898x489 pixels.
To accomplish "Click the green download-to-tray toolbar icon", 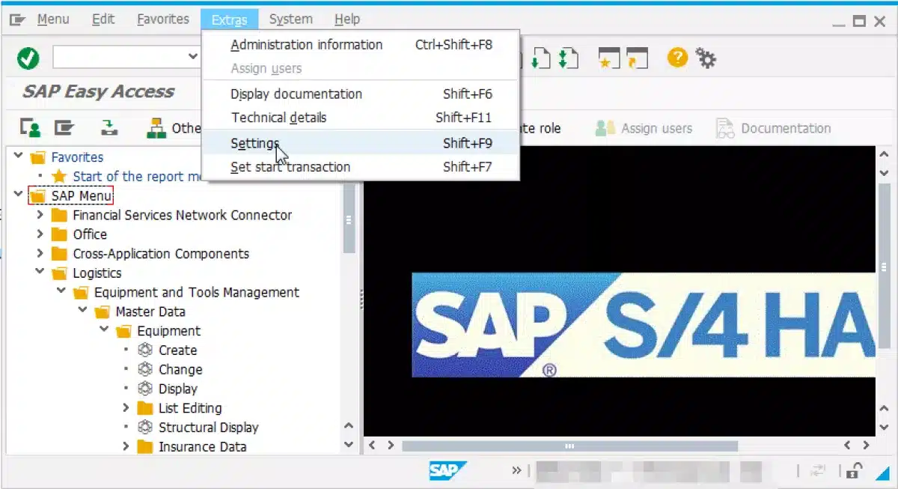I will point(110,128).
